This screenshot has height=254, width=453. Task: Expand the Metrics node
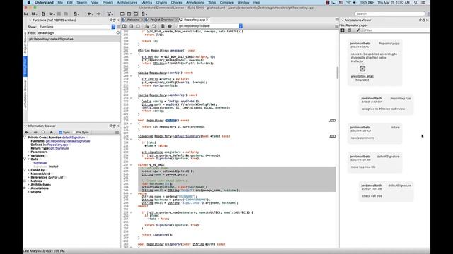(28, 181)
